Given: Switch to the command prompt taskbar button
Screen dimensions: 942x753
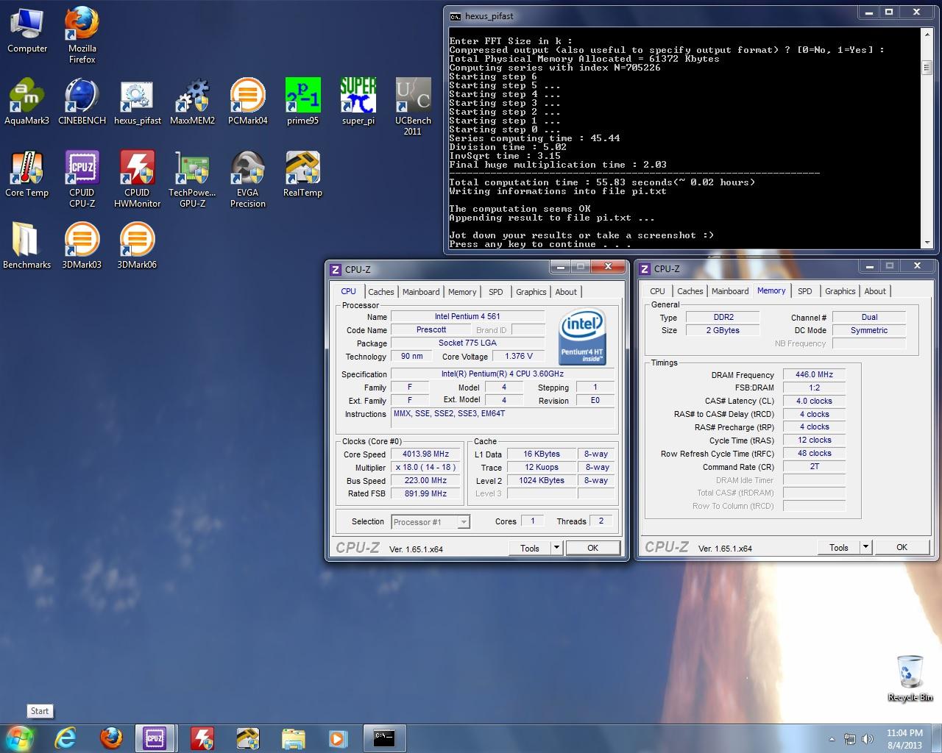Looking at the screenshot, I should 383,738.
